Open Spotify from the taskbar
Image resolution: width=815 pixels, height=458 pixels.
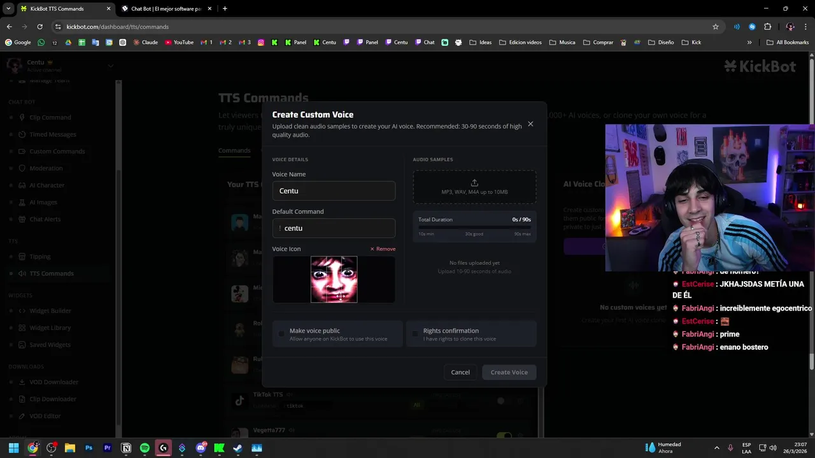tap(145, 448)
